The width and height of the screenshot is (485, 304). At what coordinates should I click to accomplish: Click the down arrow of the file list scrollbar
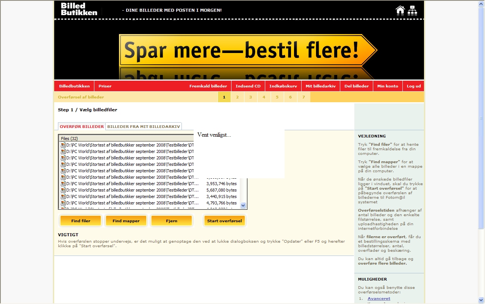[243, 205]
